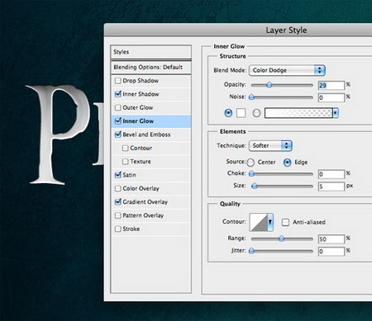Select the Gradient Overlay list item
Screen dimensions: 372x321
151,202
